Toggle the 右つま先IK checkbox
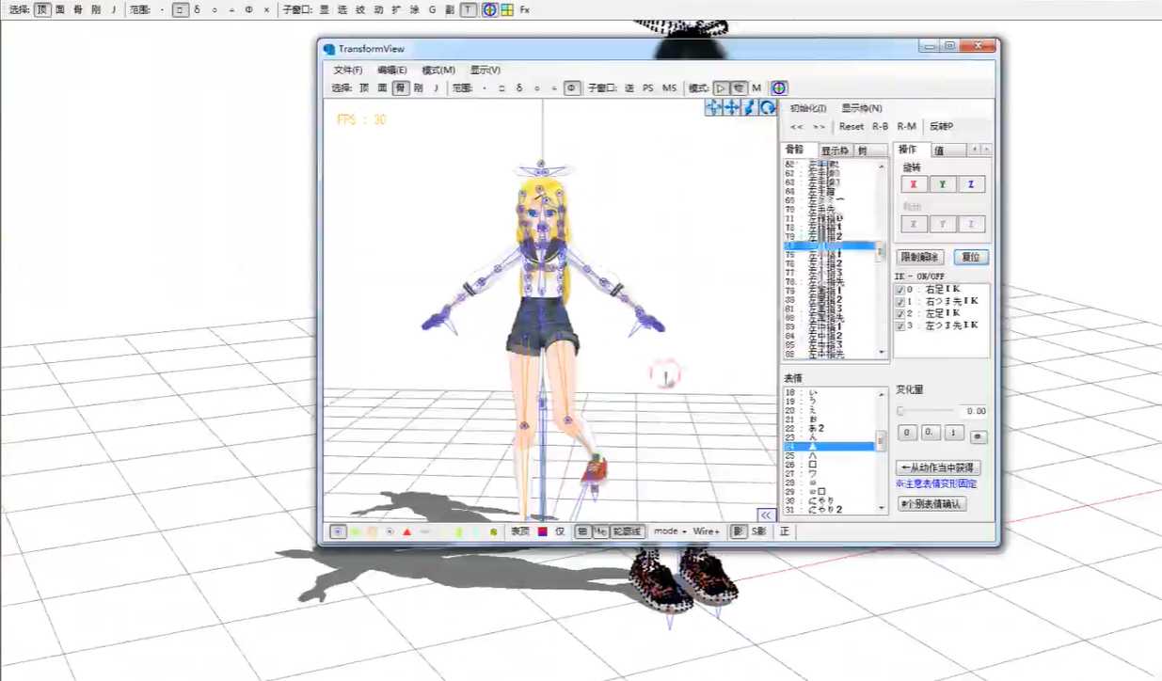Image resolution: width=1162 pixels, height=681 pixels. pyautogui.click(x=901, y=302)
